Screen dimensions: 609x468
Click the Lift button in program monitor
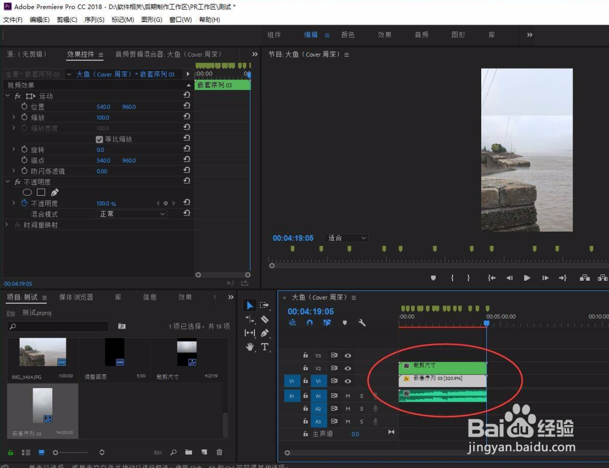point(585,277)
